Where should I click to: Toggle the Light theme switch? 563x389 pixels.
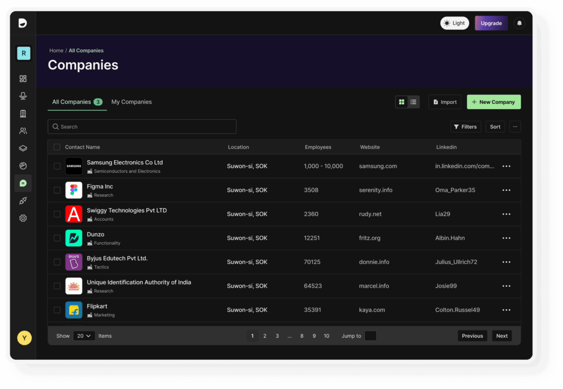coord(455,23)
